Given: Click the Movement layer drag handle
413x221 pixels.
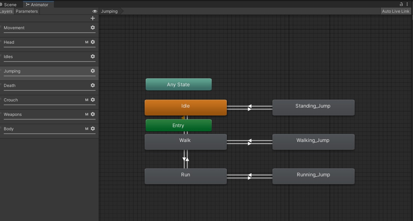Looking at the screenshot, I should [1, 26].
